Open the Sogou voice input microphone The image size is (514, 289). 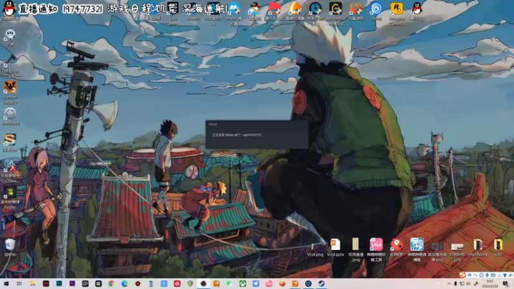[x=487, y=276]
